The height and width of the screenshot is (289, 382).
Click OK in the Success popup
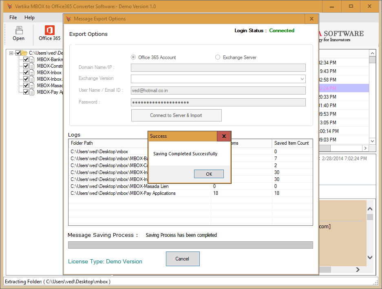click(x=209, y=174)
